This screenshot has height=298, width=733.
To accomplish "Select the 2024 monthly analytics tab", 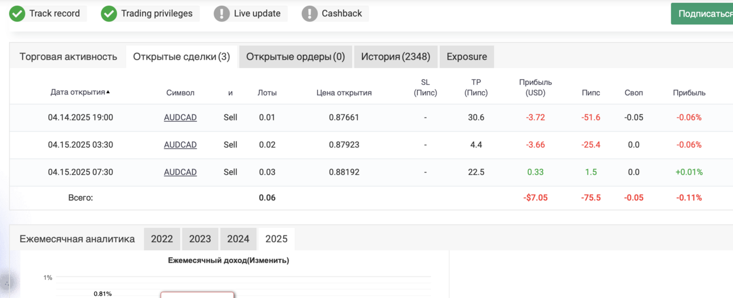I will [238, 239].
